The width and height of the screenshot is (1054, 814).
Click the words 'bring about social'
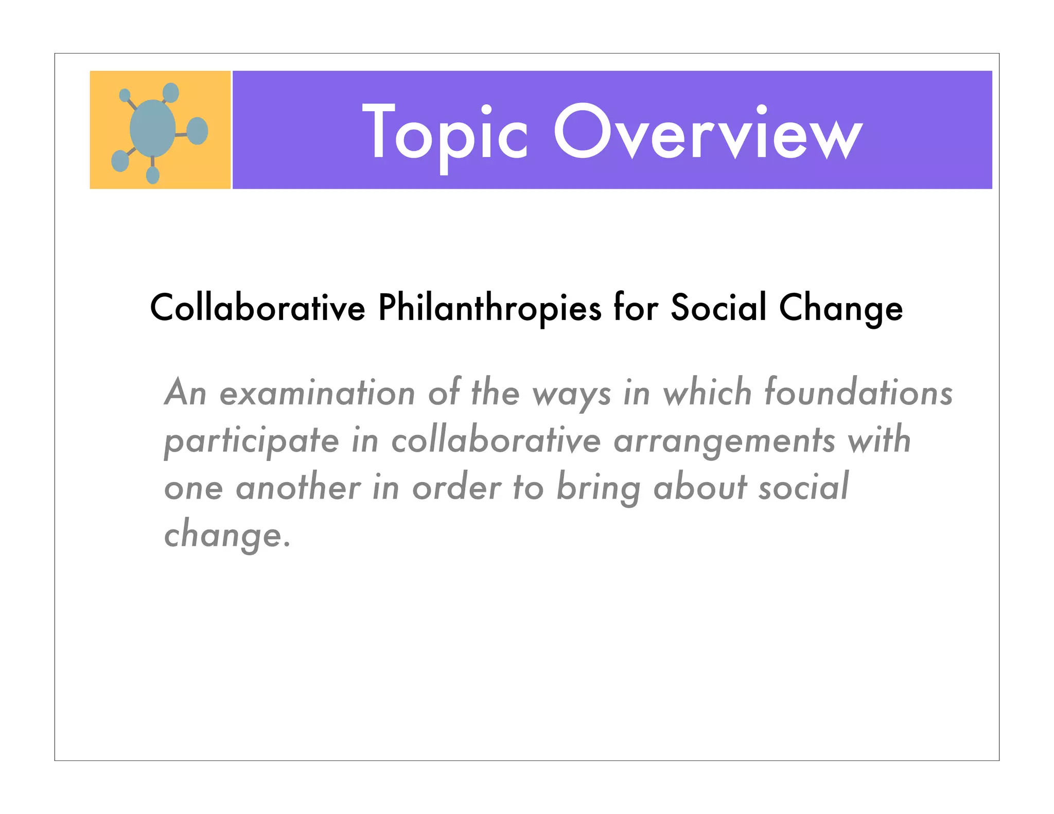[702, 487]
